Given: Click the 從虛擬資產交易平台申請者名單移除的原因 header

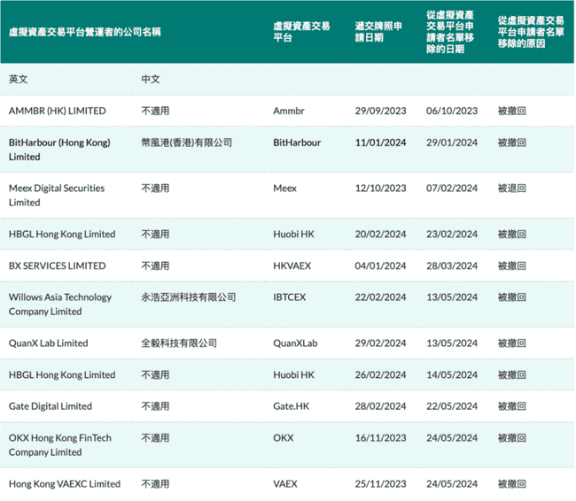Looking at the screenshot, I should pyautogui.click(x=531, y=32).
